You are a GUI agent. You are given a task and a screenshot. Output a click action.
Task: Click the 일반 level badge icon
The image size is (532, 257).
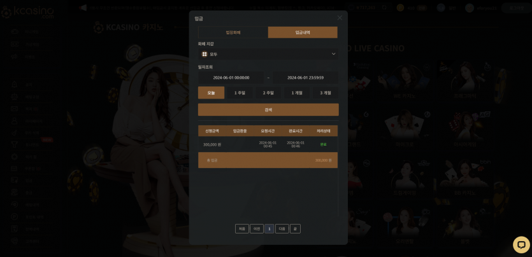pos(441,8)
